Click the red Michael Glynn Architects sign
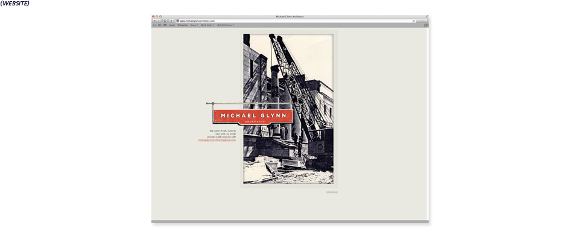 tap(253, 116)
